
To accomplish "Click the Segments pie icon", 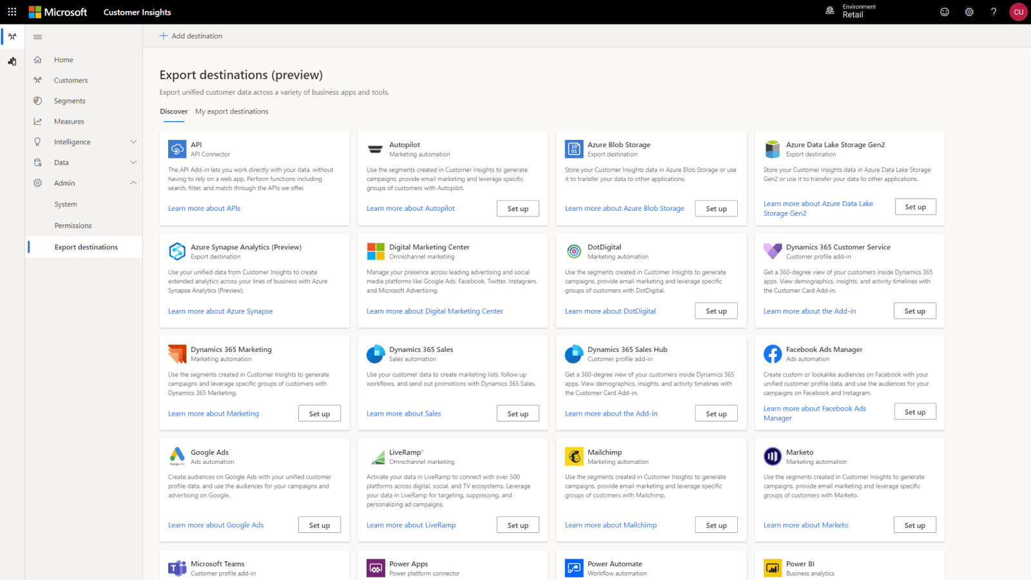I will click(37, 101).
